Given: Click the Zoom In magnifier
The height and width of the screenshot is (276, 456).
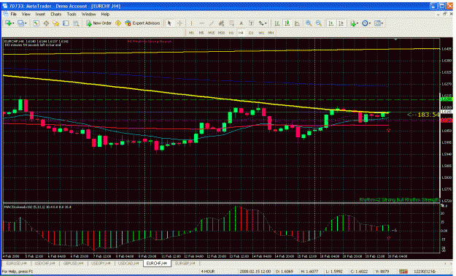Looking at the screenshot, I should coord(309,23).
